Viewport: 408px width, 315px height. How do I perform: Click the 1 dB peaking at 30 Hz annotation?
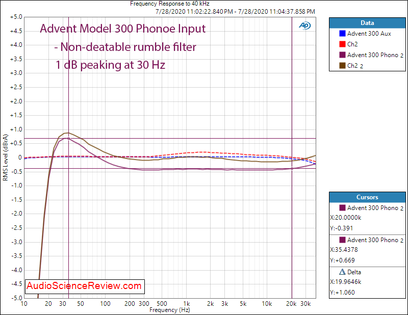point(110,65)
